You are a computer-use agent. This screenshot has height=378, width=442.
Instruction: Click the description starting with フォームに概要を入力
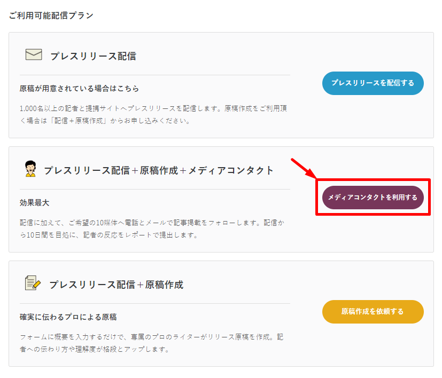[x=151, y=343]
